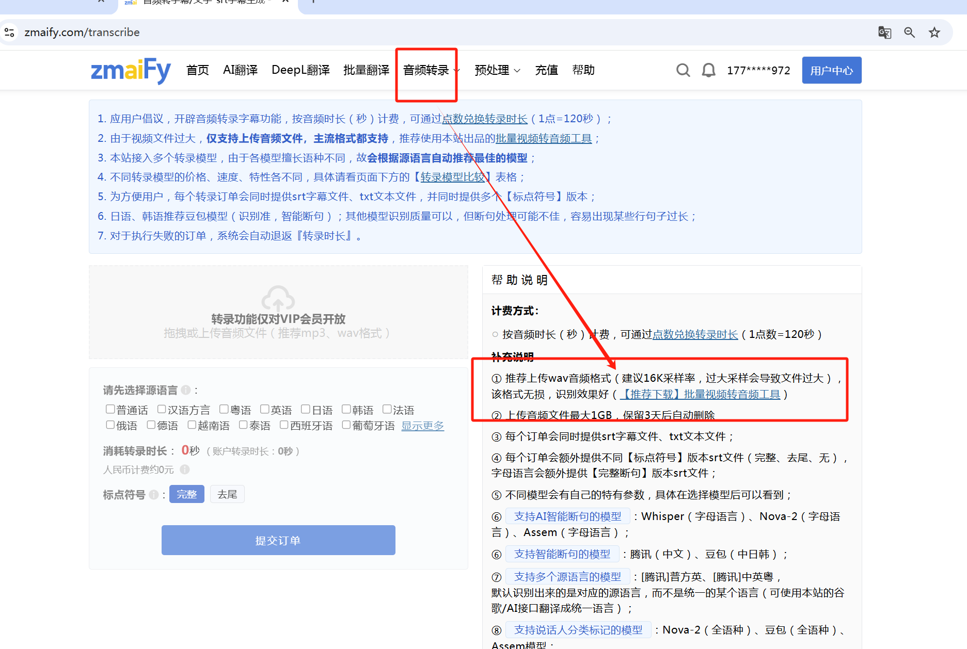
Task: Click the 支持智能断句的模型 tag
Action: tap(562, 554)
